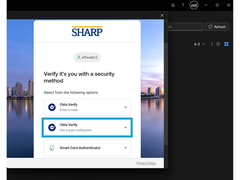Click the scrollbar down arrow in dialog

click(166, 166)
